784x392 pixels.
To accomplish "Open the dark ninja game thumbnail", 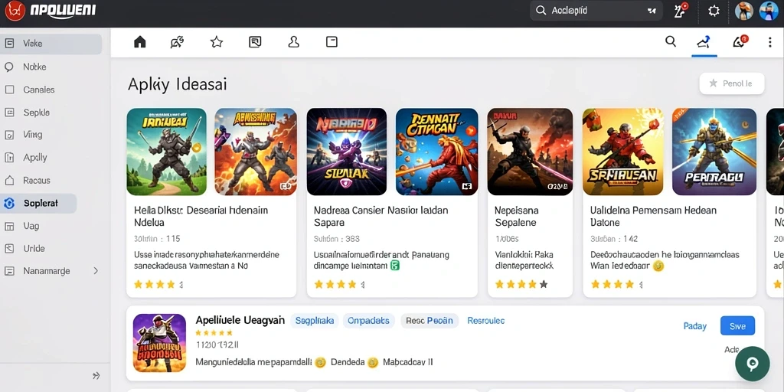I will 530,152.
